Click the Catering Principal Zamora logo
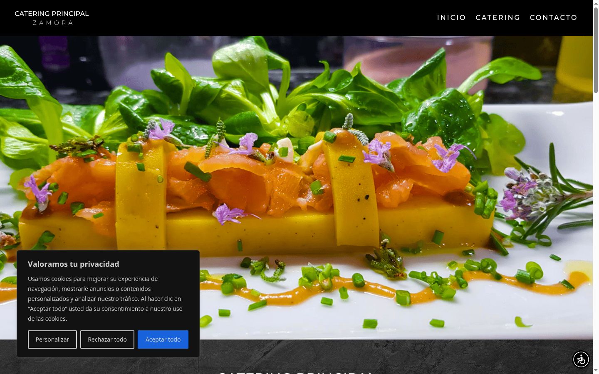 click(x=52, y=18)
